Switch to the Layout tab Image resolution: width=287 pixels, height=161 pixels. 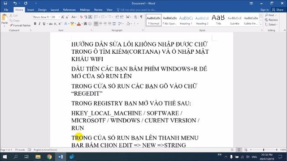(55, 10)
